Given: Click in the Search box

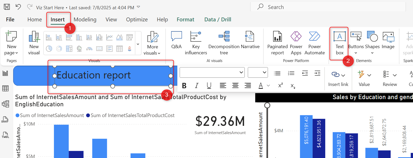Looking at the screenshot, I should tap(328, 7).
